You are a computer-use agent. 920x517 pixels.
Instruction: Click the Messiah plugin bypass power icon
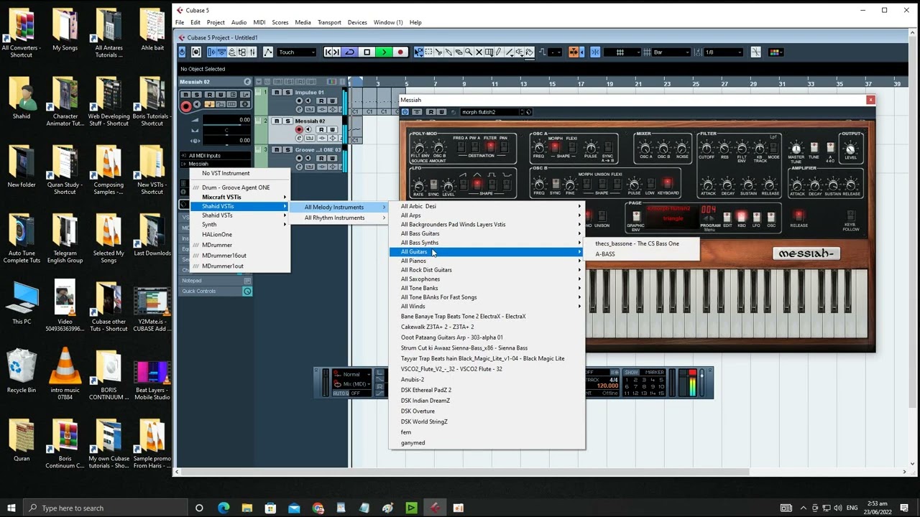pos(405,112)
